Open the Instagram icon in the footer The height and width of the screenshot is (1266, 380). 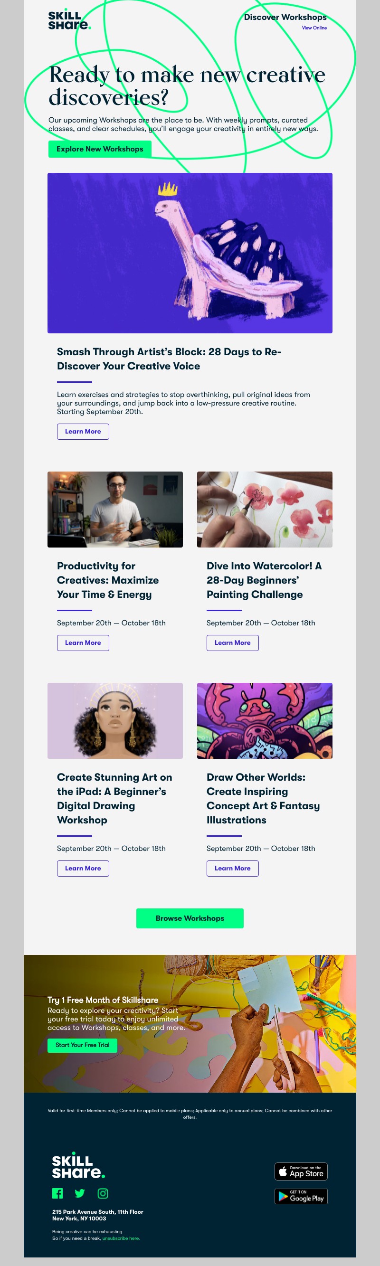tap(103, 1193)
